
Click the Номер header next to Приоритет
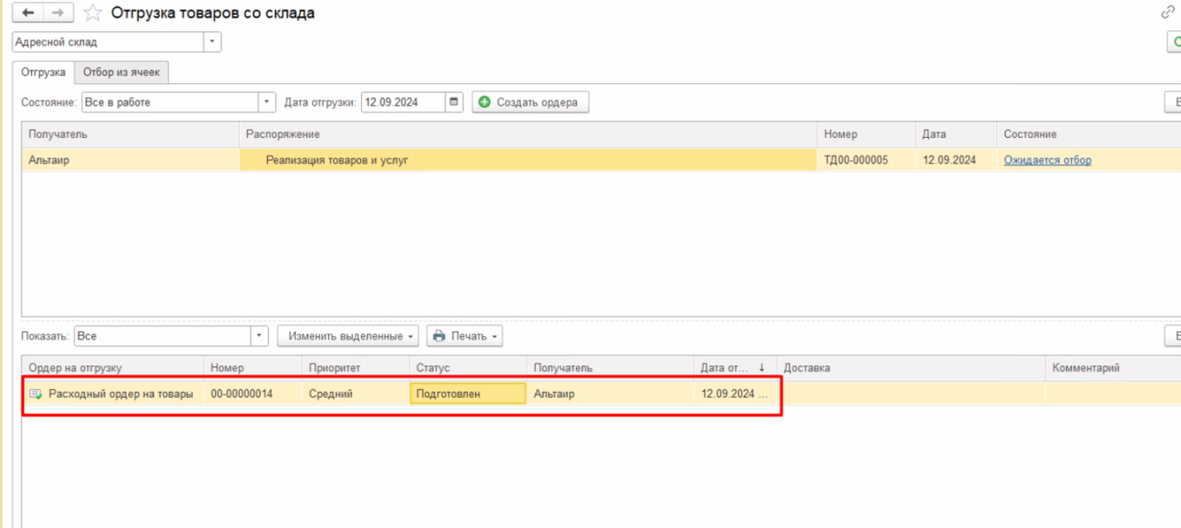[253, 368]
